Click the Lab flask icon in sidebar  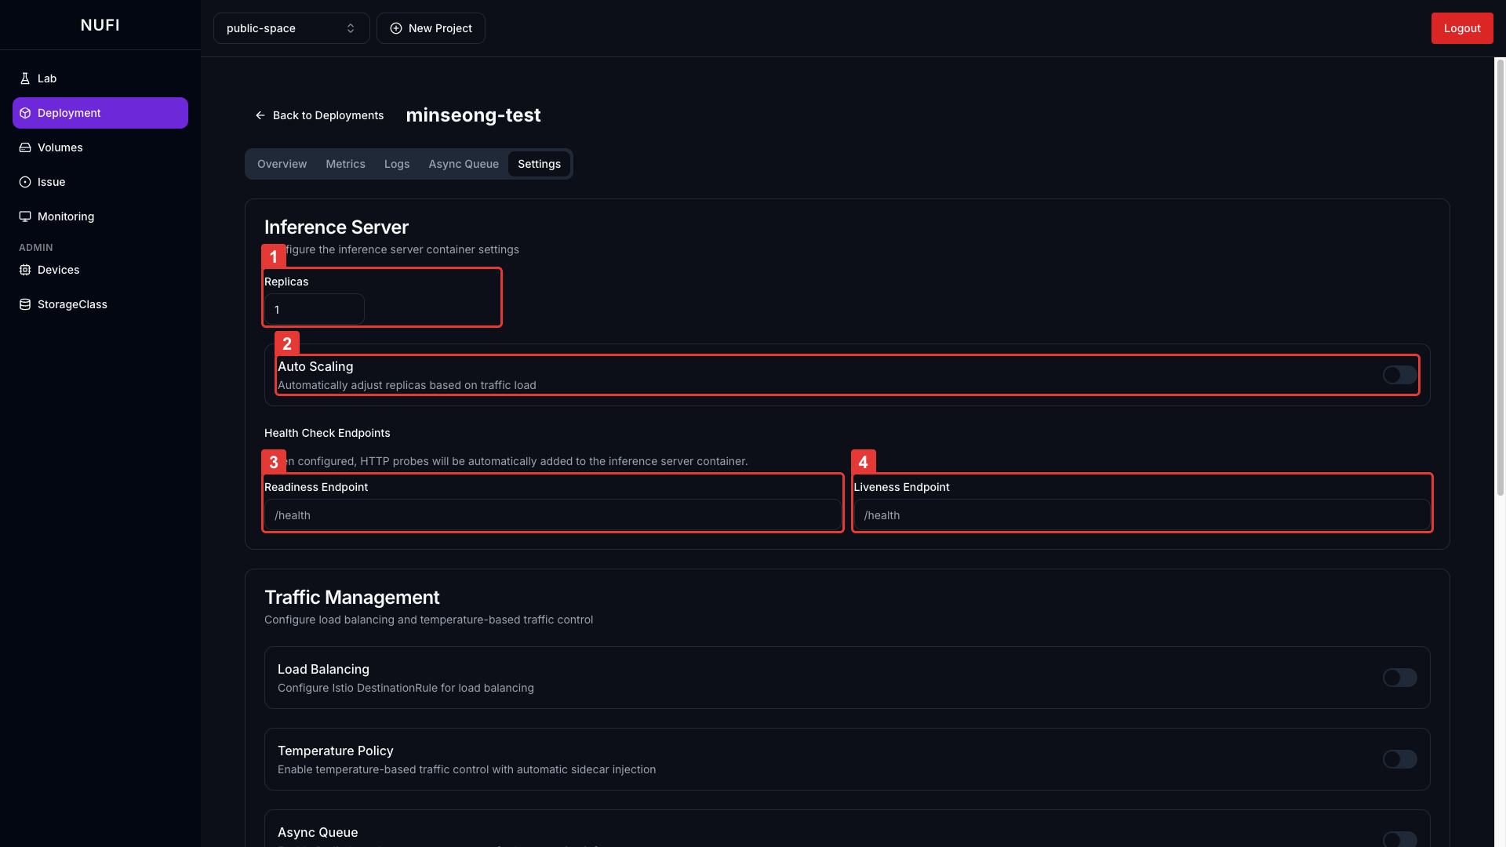[25, 78]
